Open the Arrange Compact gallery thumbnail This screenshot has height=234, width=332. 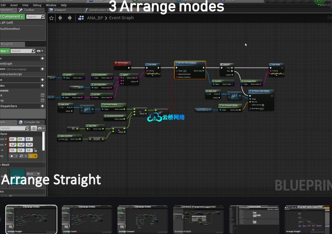pos(143,219)
